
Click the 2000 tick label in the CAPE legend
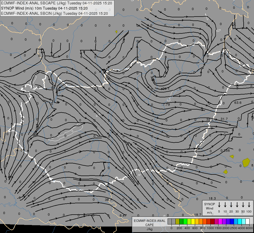[x=226, y=228]
